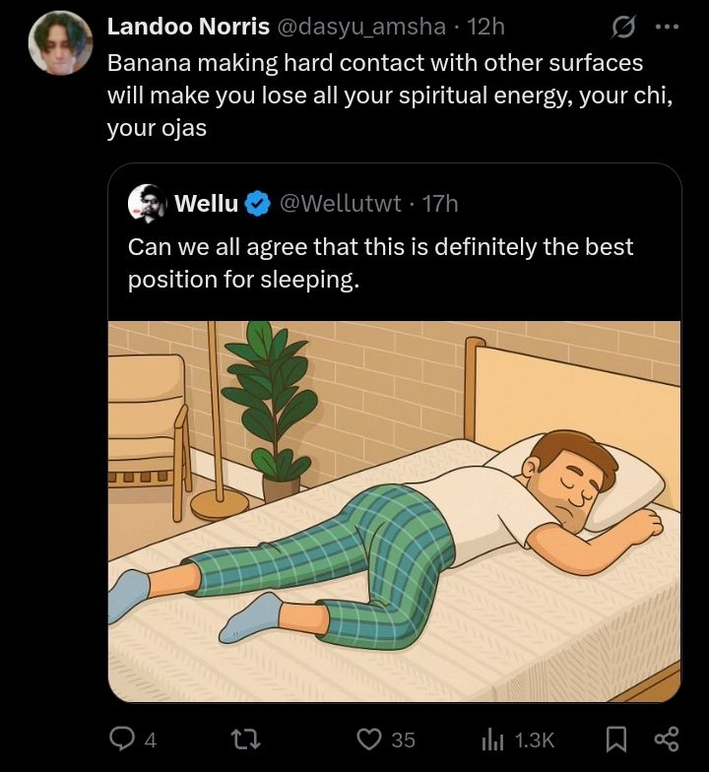Open the Landoo Norris display name
The image size is (709, 772).
click(x=188, y=27)
